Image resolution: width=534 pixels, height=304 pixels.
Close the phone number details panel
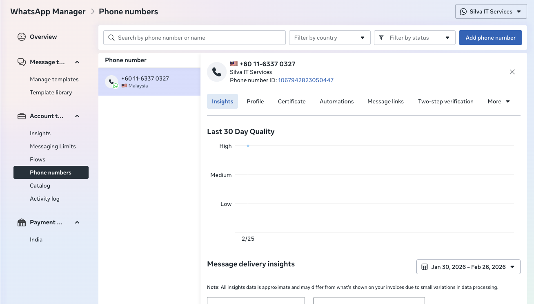pyautogui.click(x=512, y=72)
